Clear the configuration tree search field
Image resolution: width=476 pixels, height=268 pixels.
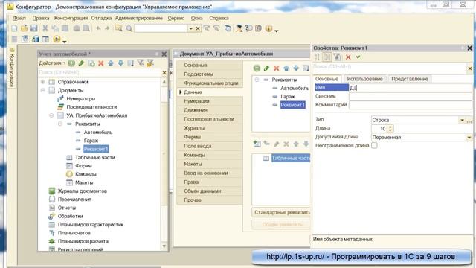[164, 73]
